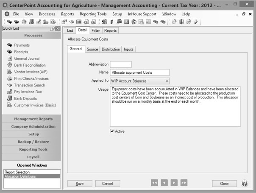256x193 pixels.
Task: Go to the next record button
Action: (174, 183)
